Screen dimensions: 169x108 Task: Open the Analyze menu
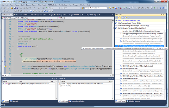pos(76,5)
